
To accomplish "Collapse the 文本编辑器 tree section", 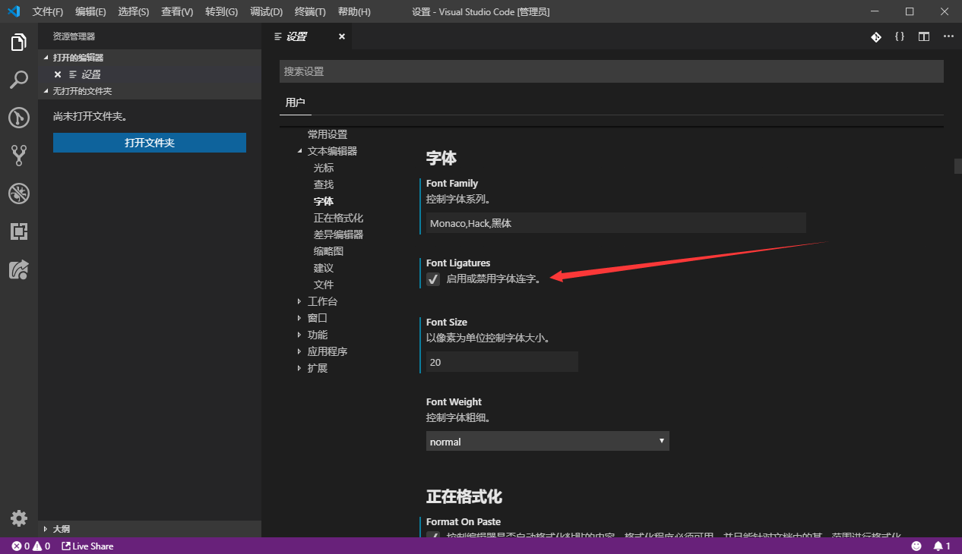I will (x=300, y=151).
